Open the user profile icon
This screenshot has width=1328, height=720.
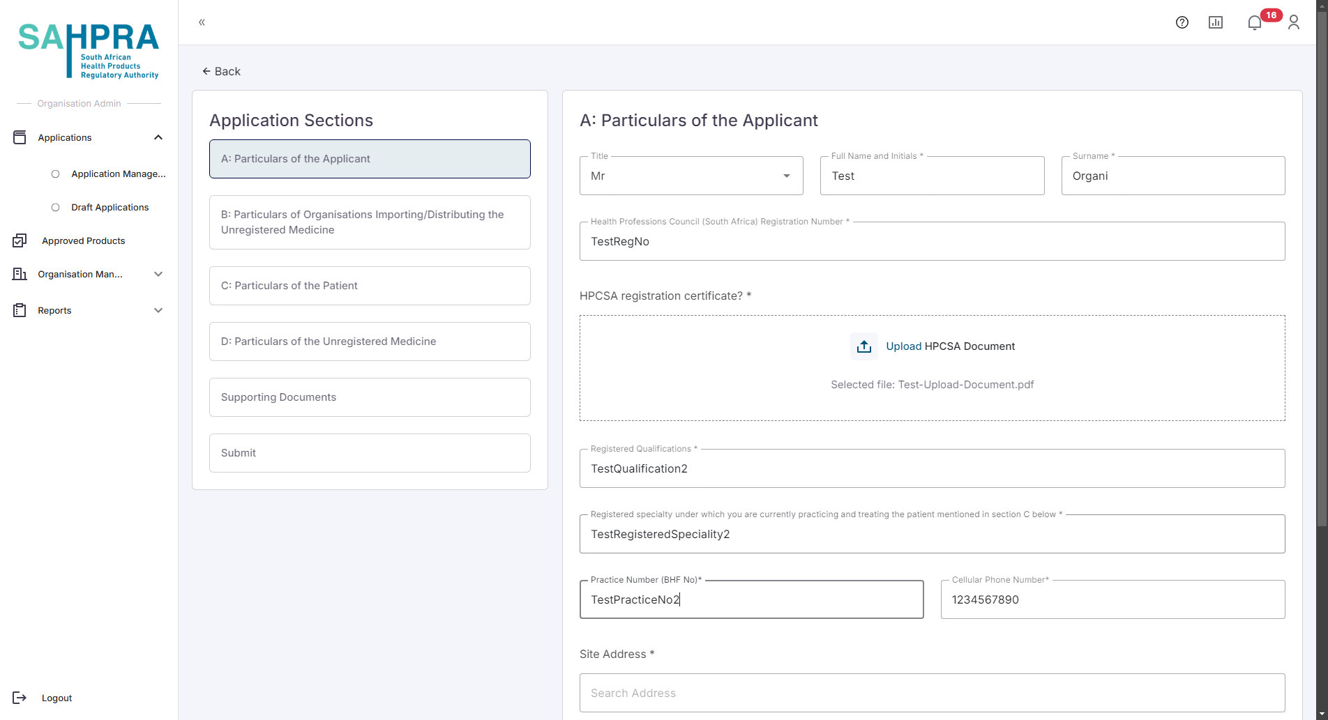coord(1293,22)
